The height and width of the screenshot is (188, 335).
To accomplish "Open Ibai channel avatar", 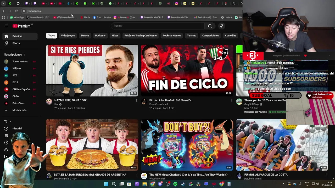I will click(49, 102).
